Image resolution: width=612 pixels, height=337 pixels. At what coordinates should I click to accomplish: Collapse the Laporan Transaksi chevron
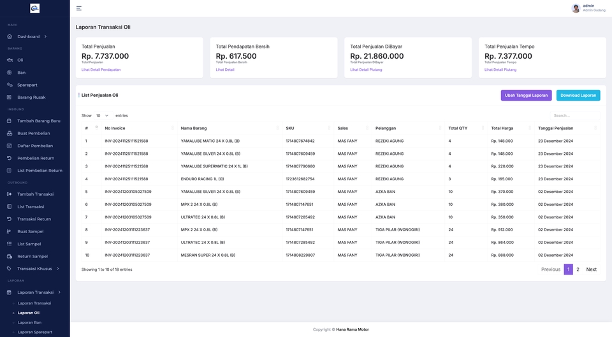click(59, 292)
